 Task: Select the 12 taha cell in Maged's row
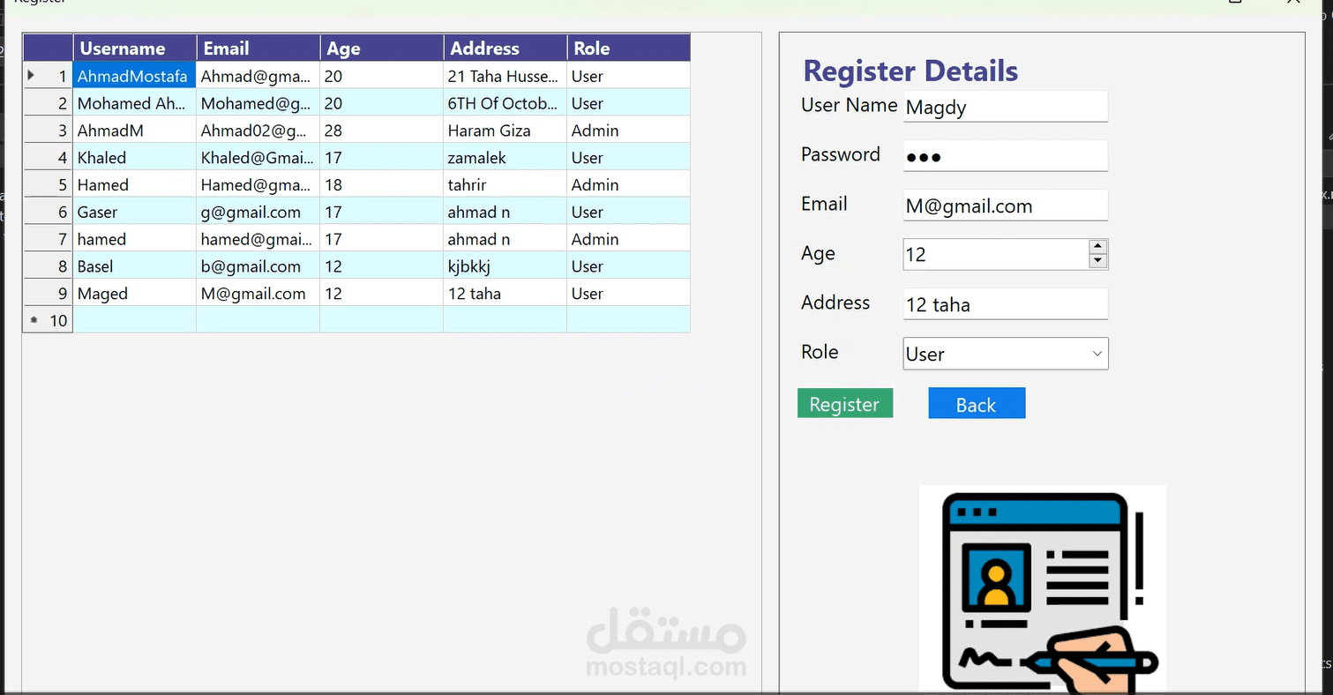click(505, 294)
